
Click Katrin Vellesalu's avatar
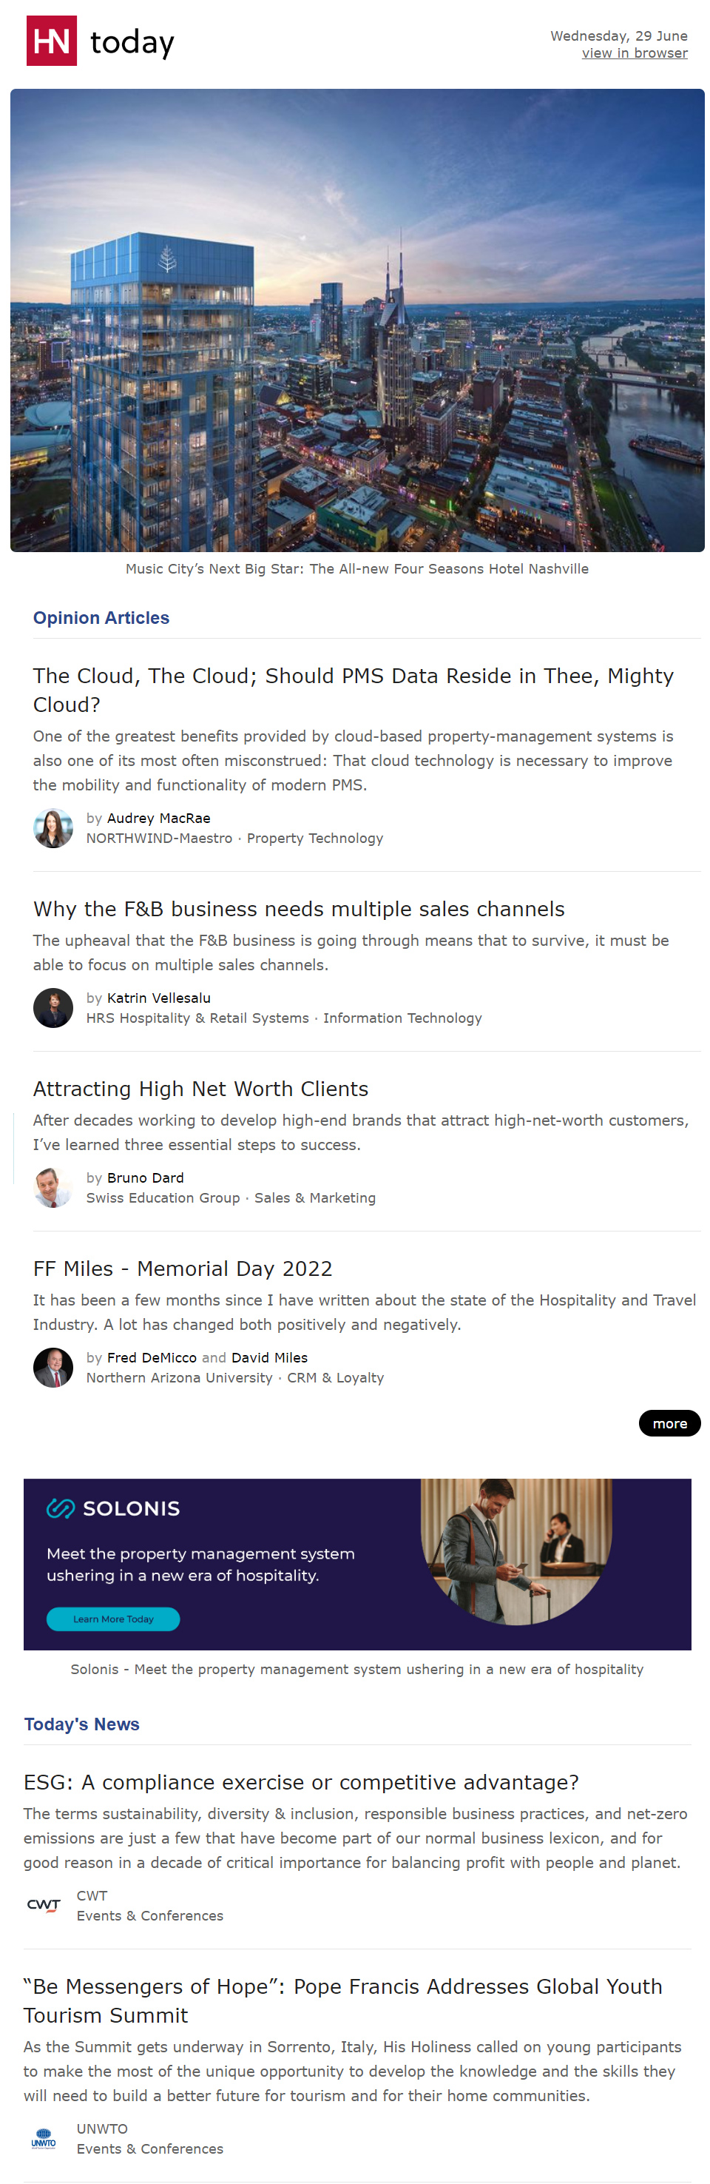(x=53, y=1007)
